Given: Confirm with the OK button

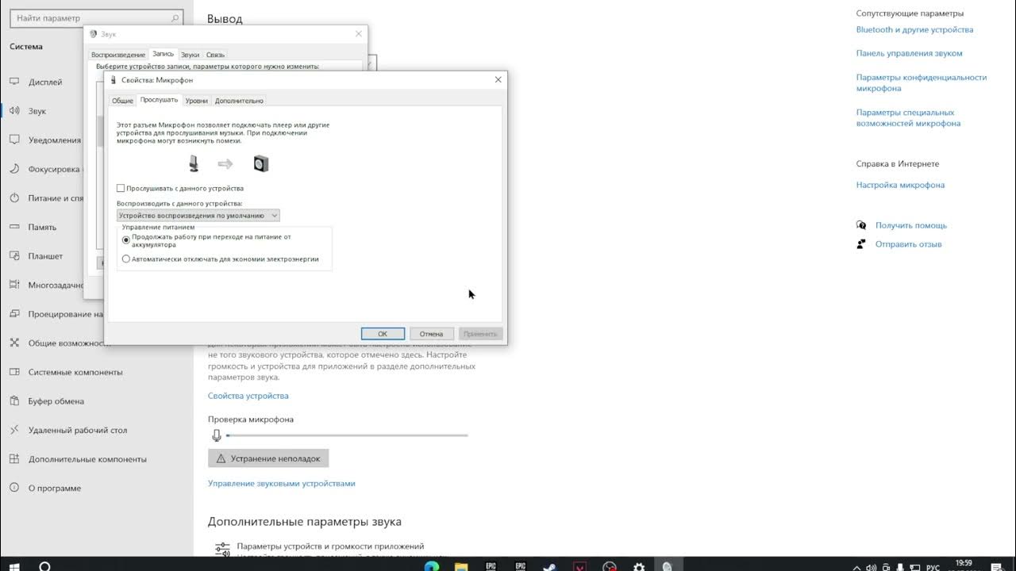Looking at the screenshot, I should pos(383,334).
